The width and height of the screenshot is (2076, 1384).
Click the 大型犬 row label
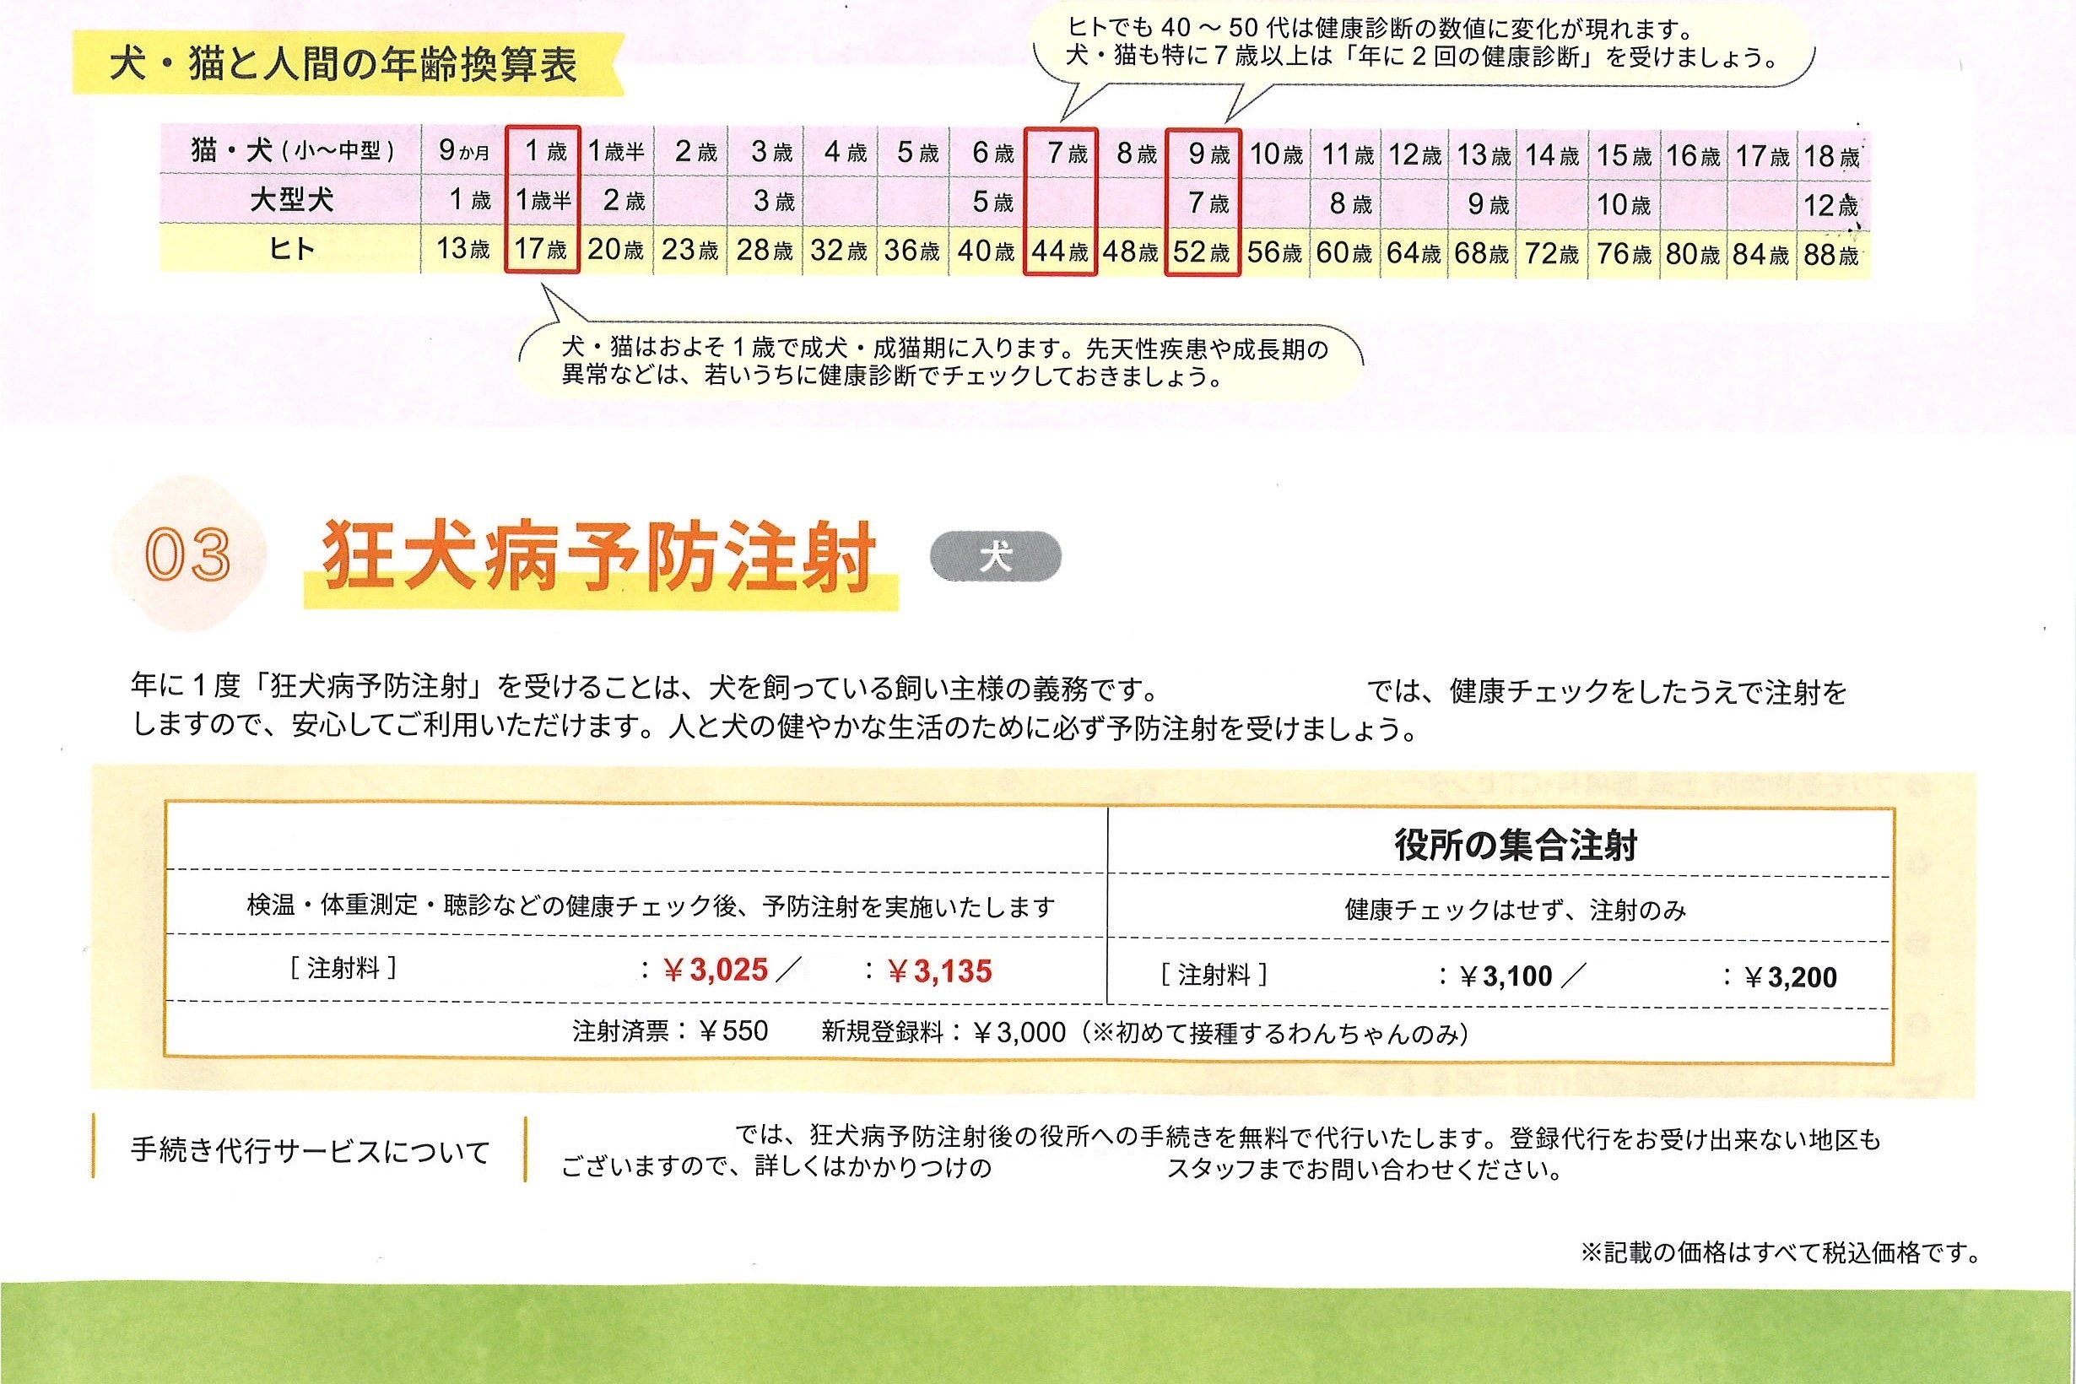point(291,200)
